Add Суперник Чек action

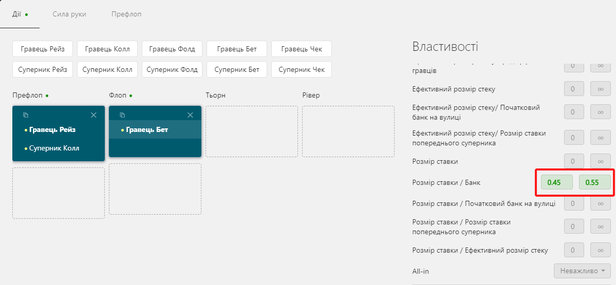[302, 69]
